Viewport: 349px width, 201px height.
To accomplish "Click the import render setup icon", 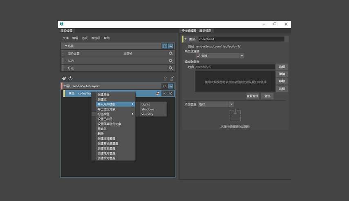I will (x=71, y=78).
